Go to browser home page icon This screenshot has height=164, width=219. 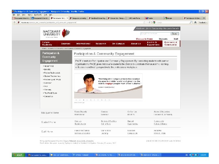pos(195,22)
